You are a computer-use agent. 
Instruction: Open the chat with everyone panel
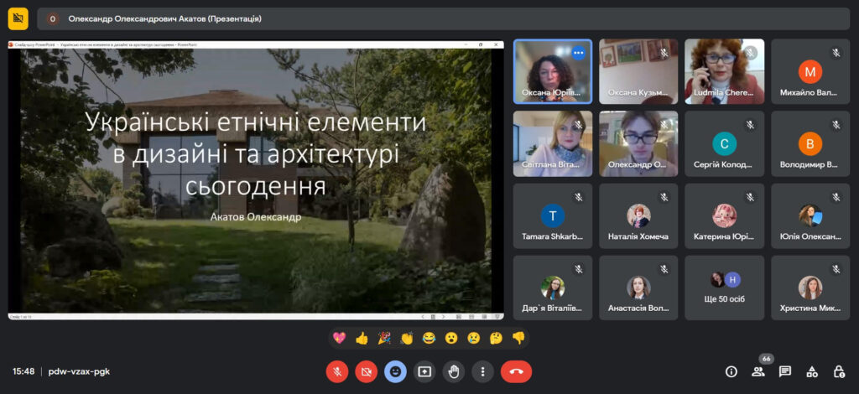tap(785, 371)
